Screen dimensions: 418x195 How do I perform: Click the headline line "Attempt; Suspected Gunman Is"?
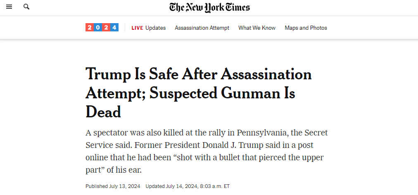[190, 93]
